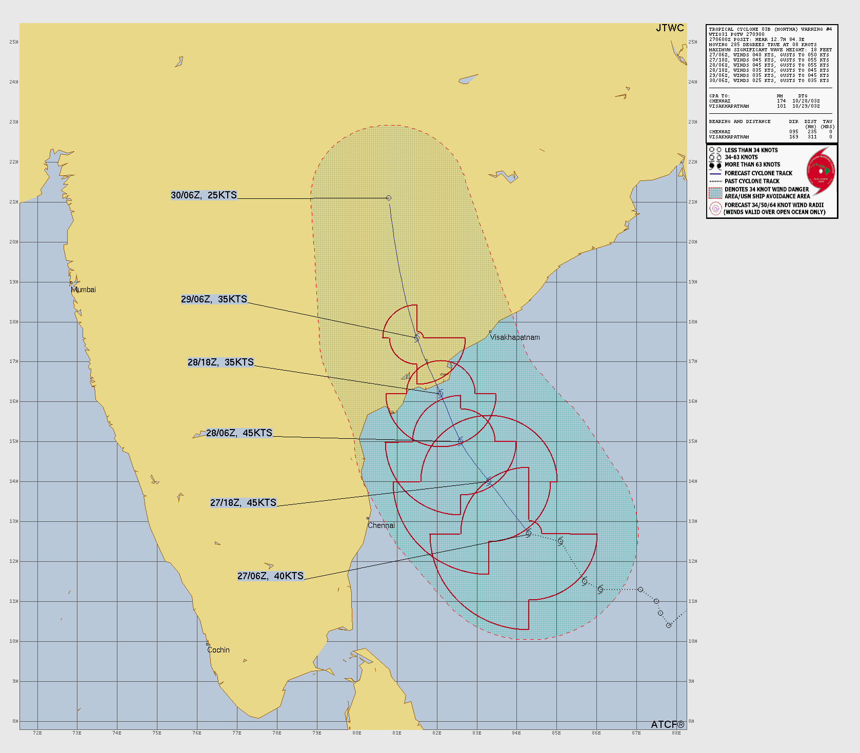Click the ATCF watermark text
The width and height of the screenshot is (860, 753).
click(667, 724)
